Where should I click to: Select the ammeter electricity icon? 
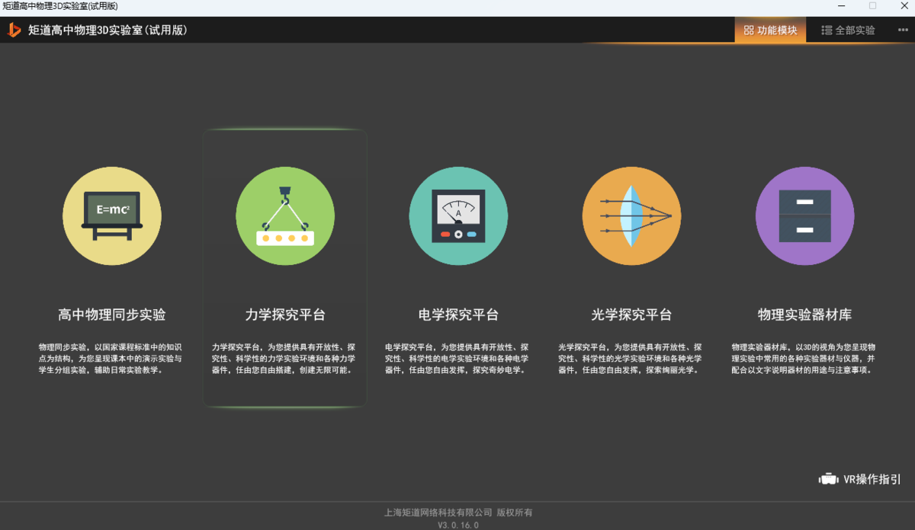tap(458, 216)
